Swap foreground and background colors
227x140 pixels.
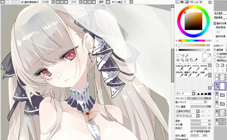(x=210, y=55)
